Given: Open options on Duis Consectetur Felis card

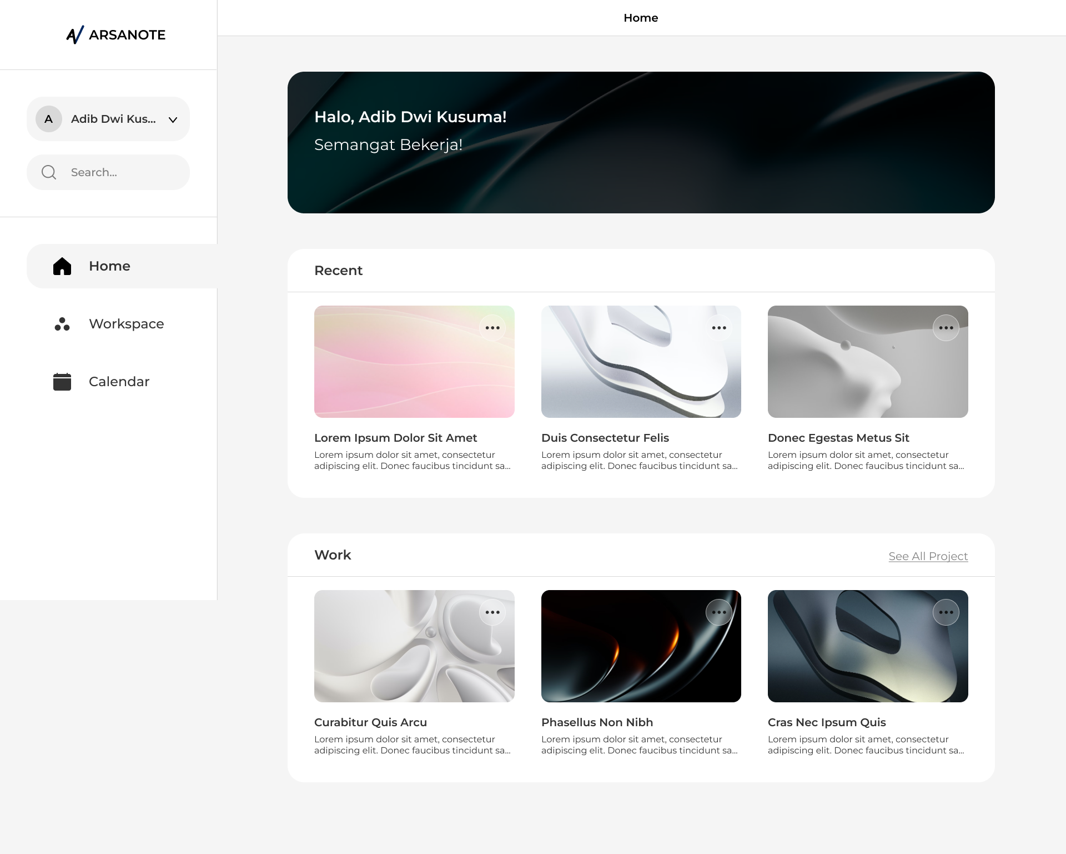Looking at the screenshot, I should [719, 328].
